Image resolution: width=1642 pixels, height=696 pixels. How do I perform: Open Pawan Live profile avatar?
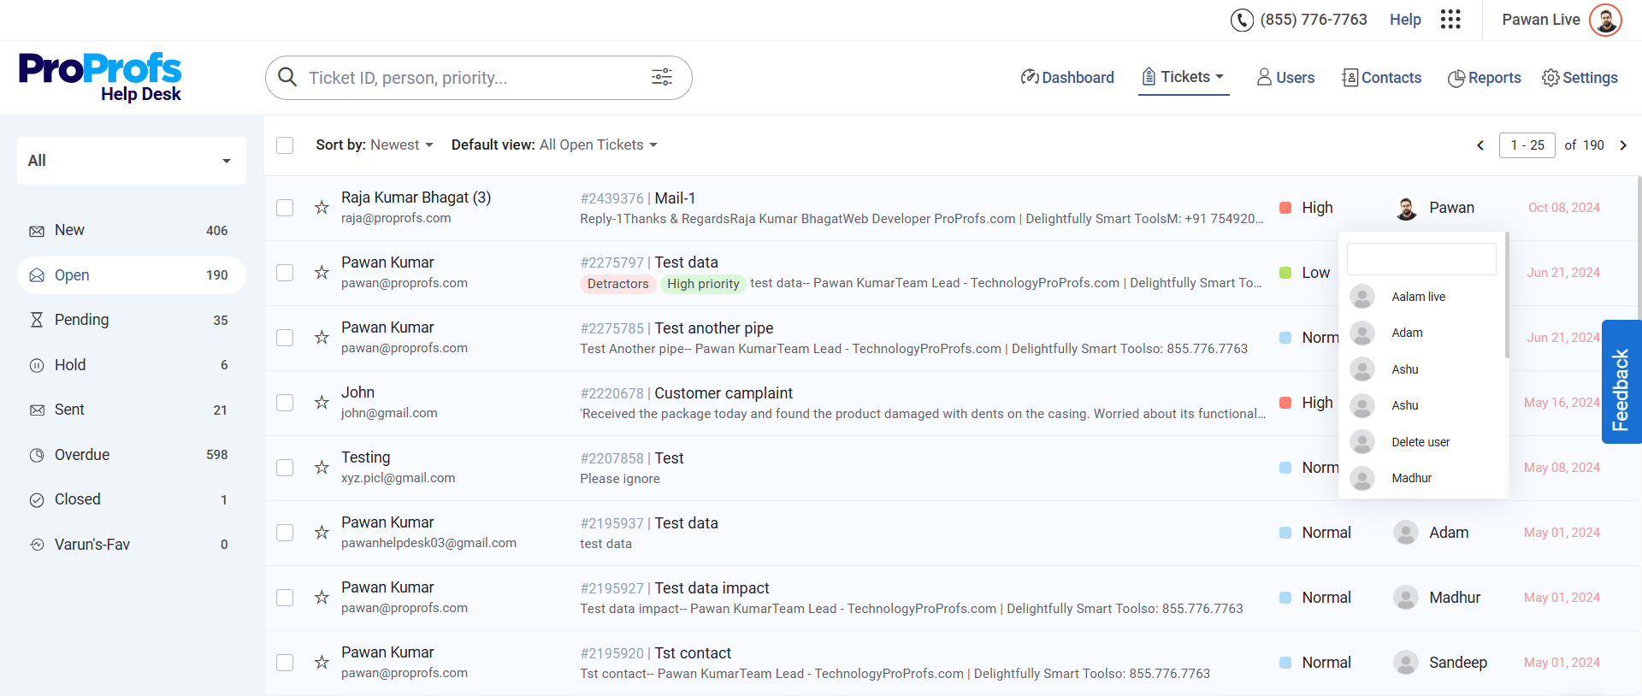click(x=1605, y=20)
